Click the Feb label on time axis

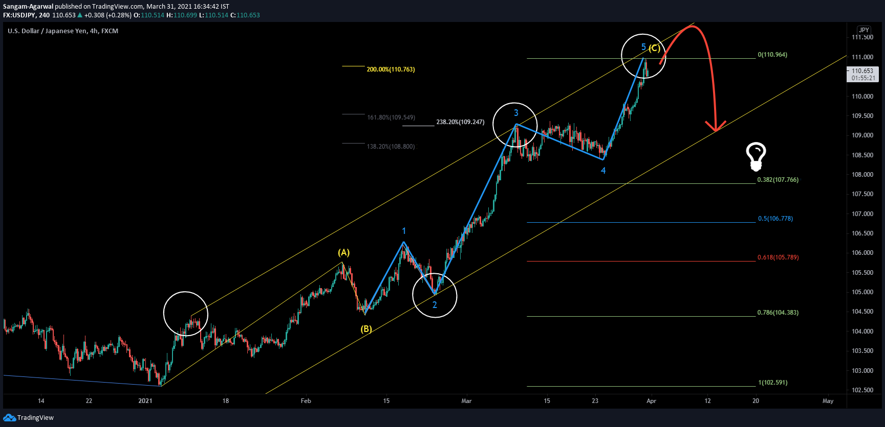coord(306,401)
